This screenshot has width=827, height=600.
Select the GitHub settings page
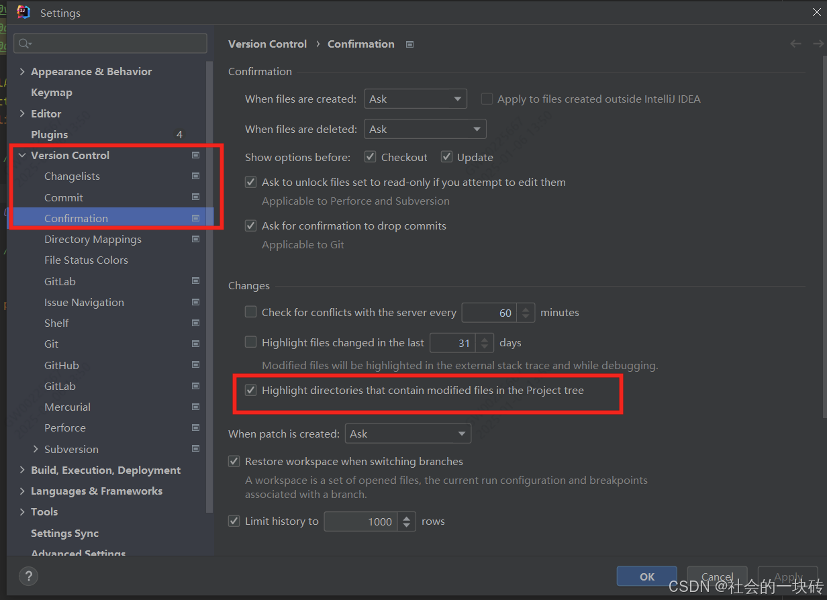(62, 365)
